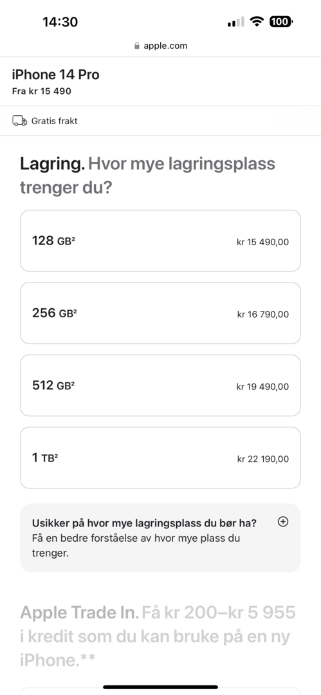Viewport: 321px width, 695px height.
Task: Tap the Wi-Fi status icon
Action: click(x=256, y=21)
